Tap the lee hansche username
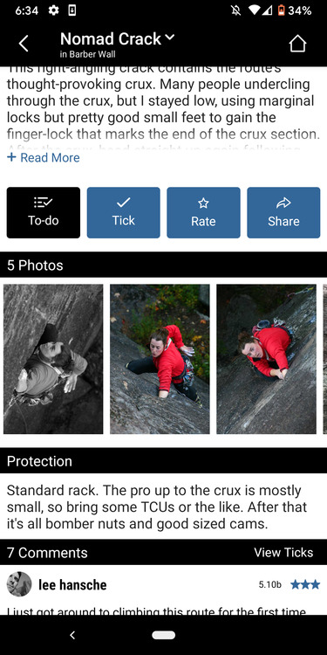This screenshot has width=327, height=655. [x=72, y=584]
